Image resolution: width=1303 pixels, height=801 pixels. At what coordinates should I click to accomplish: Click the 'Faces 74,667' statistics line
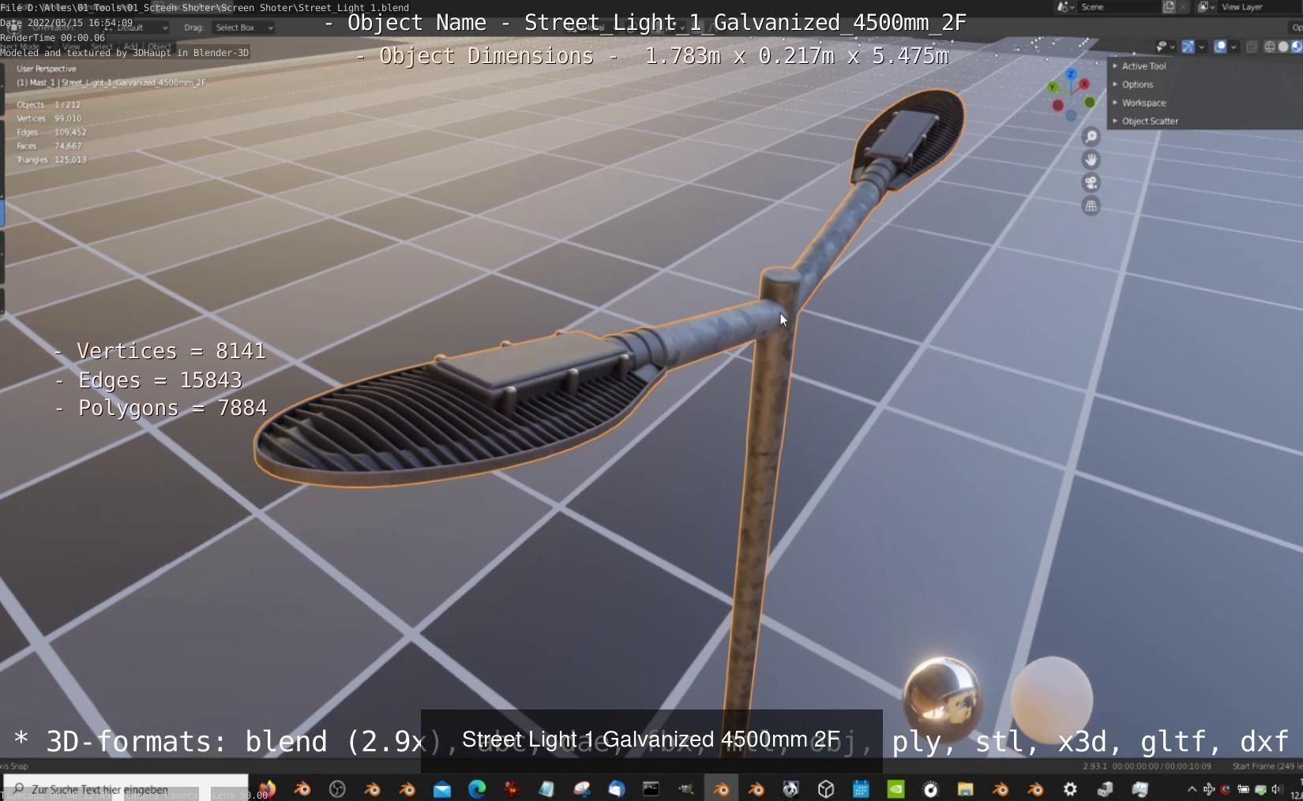tap(49, 146)
